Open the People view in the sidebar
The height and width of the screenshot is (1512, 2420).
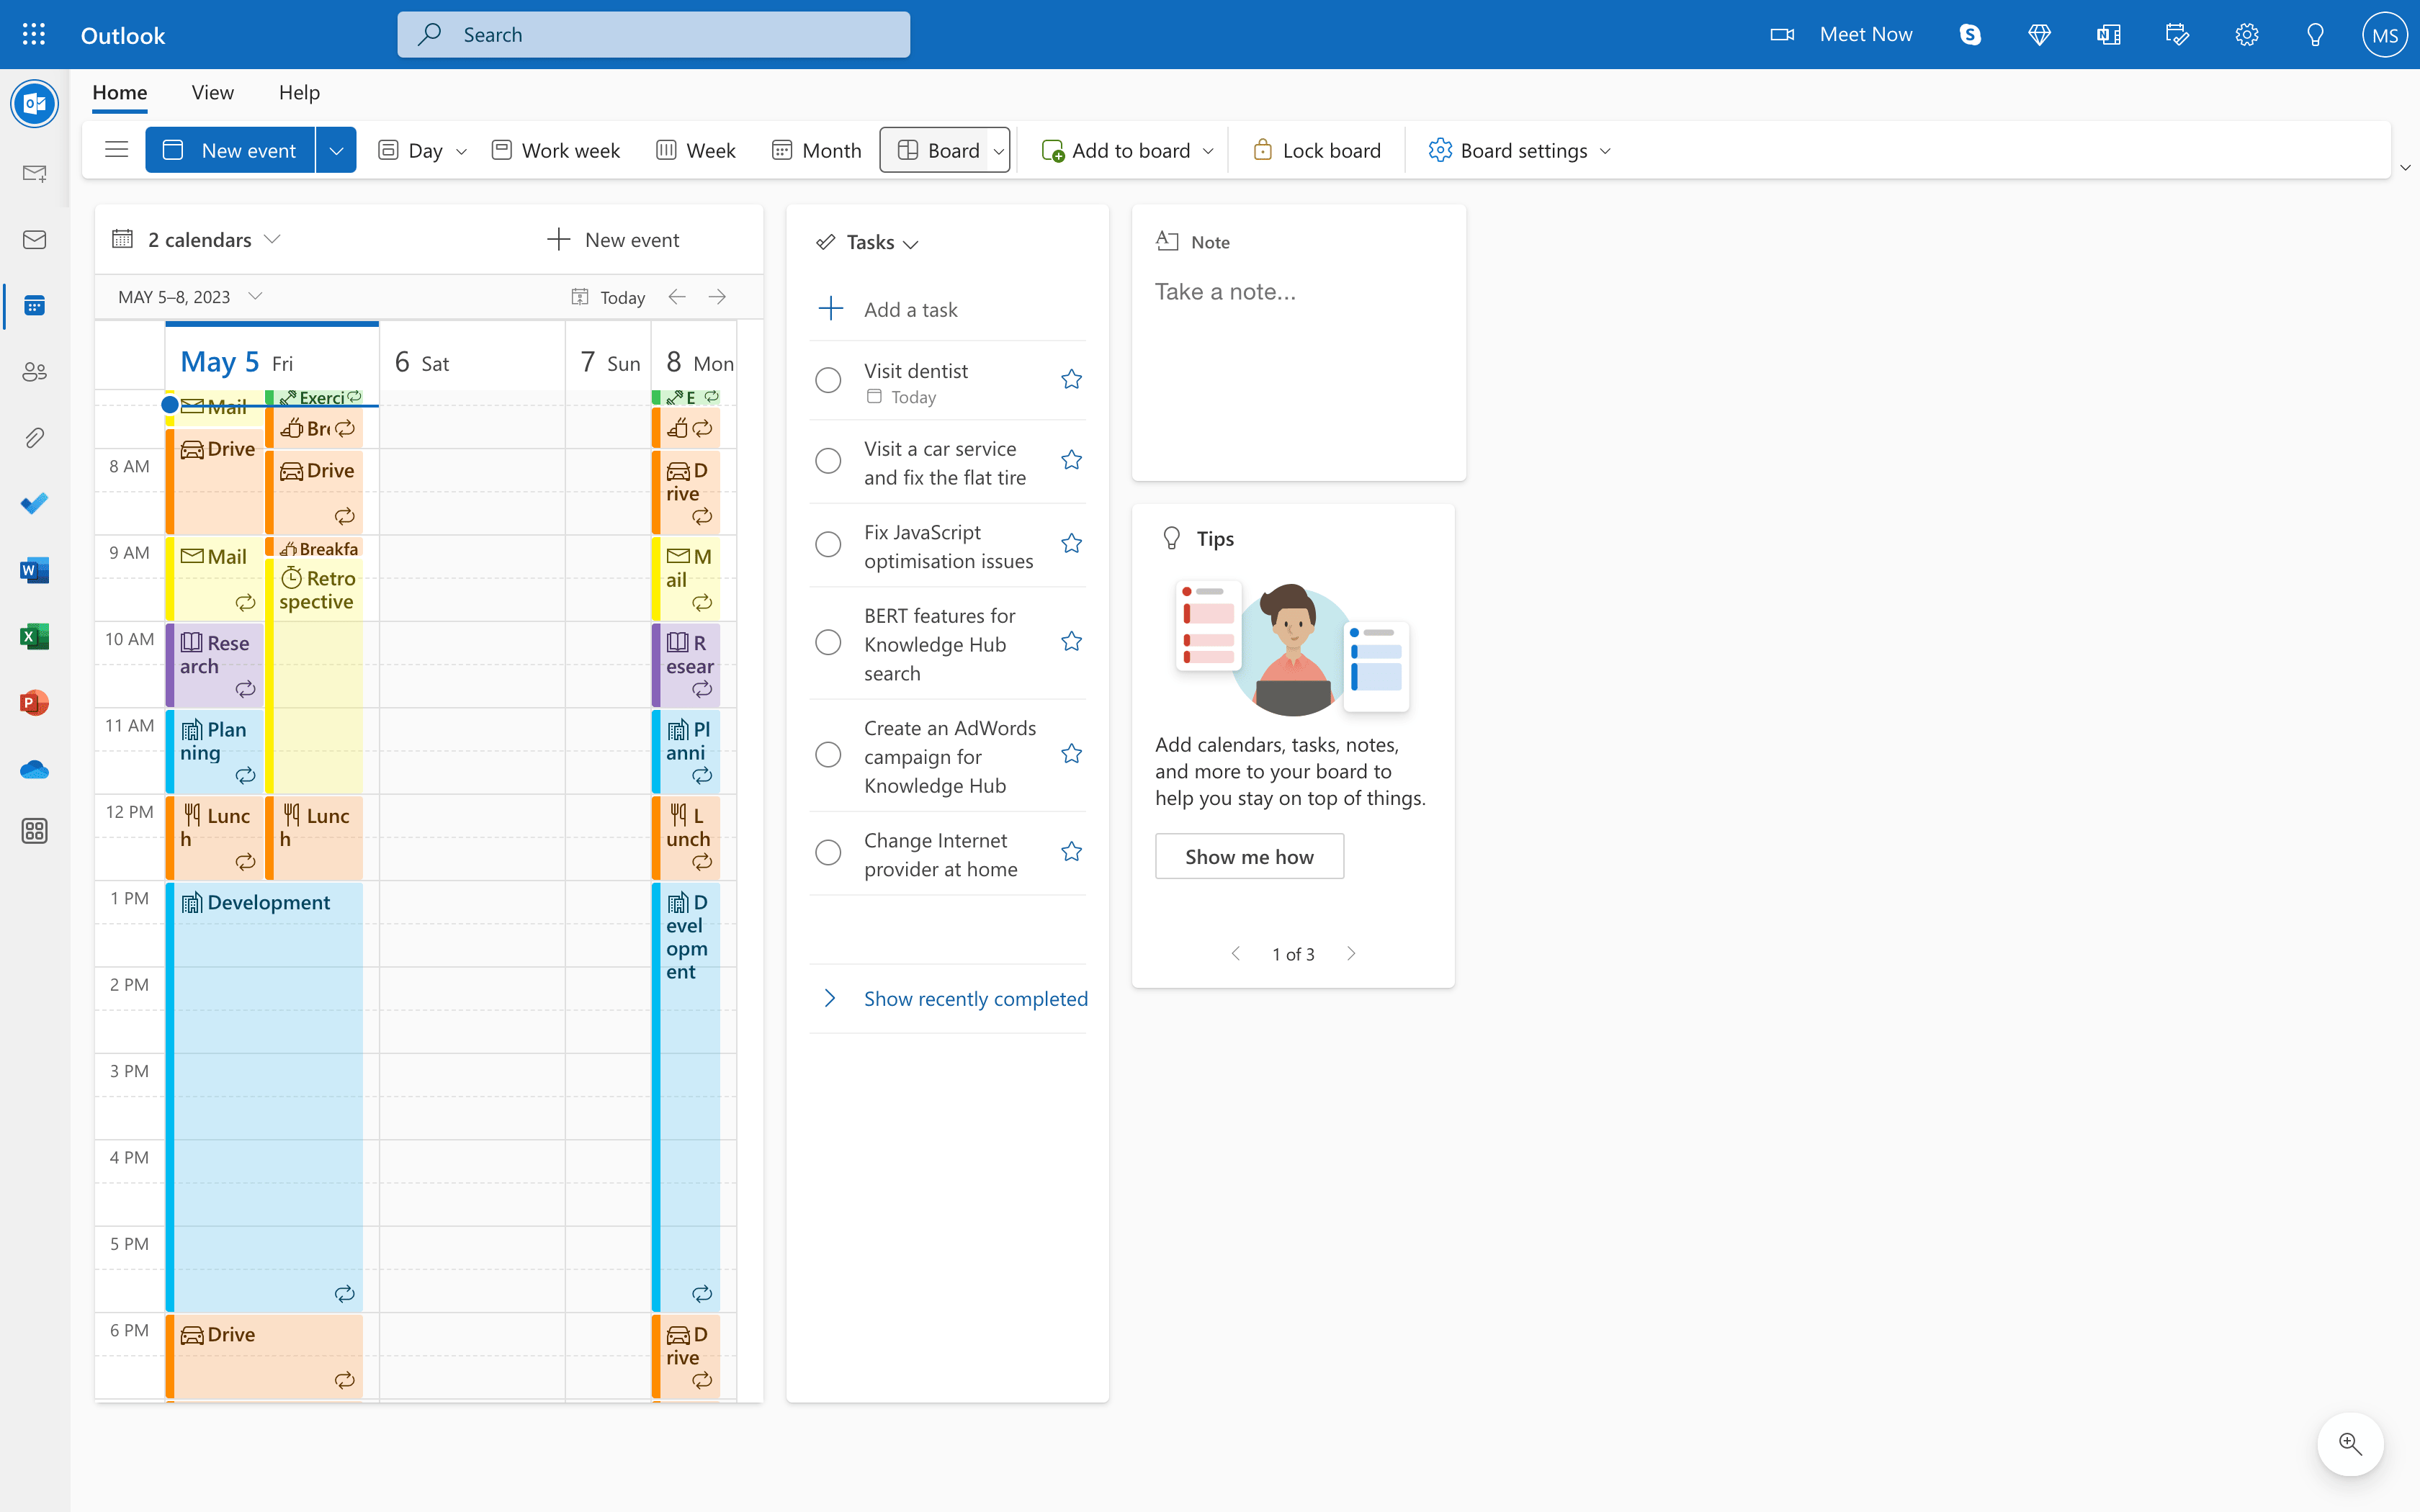[x=35, y=371]
